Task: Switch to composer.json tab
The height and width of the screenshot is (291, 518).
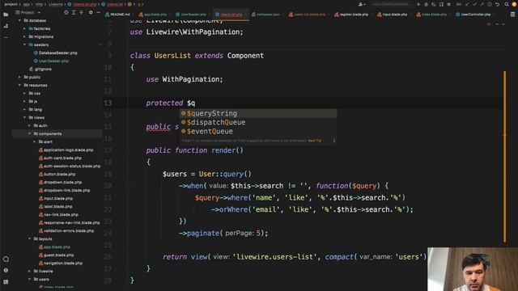Action: pos(265,15)
